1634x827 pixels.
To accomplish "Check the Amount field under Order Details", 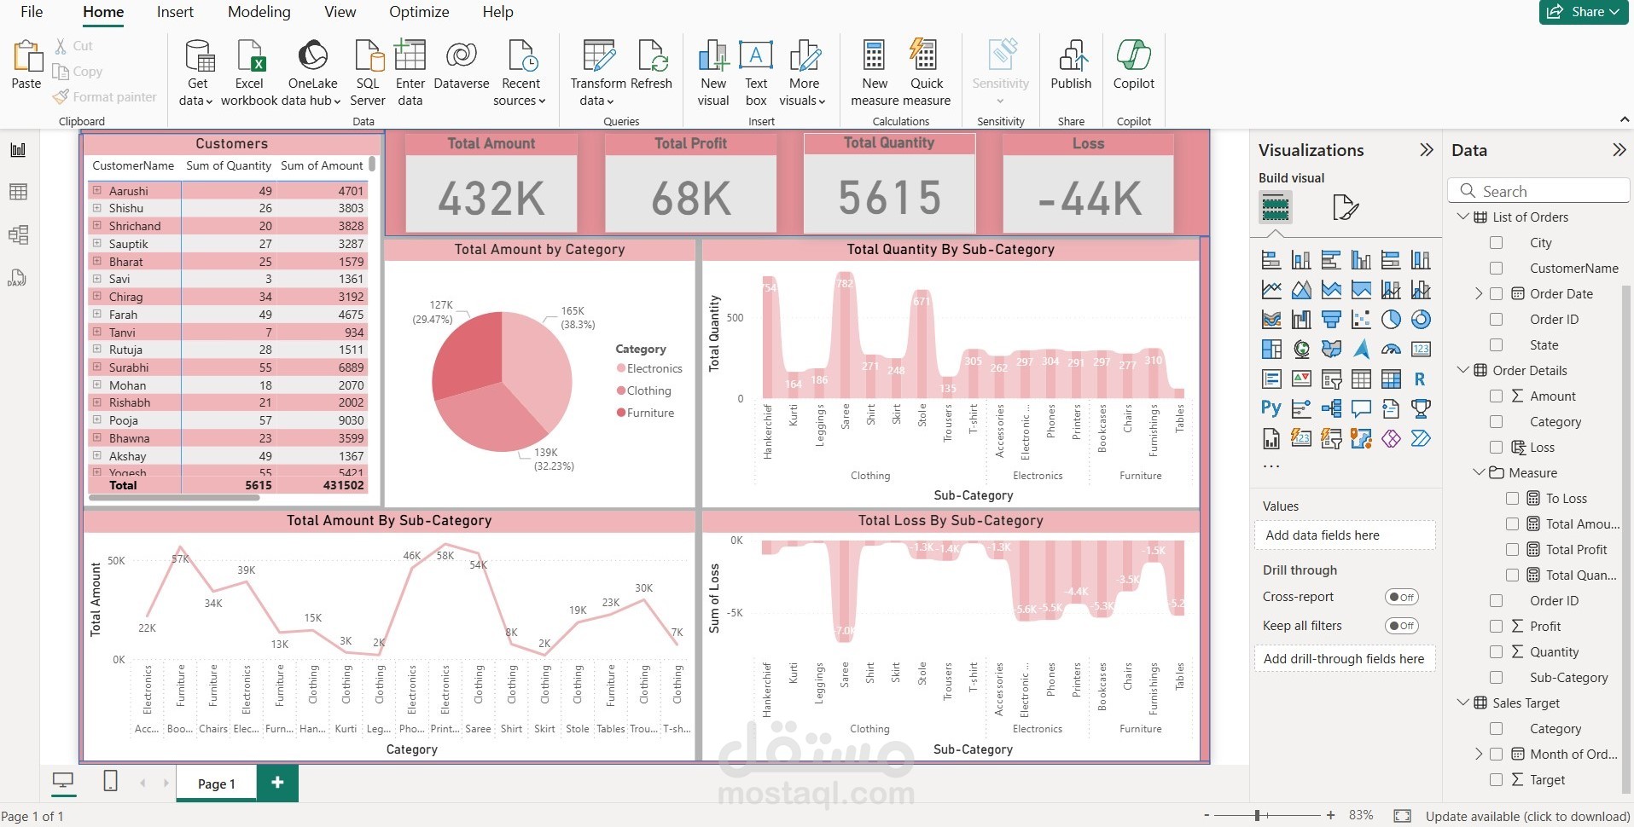I will (1496, 396).
